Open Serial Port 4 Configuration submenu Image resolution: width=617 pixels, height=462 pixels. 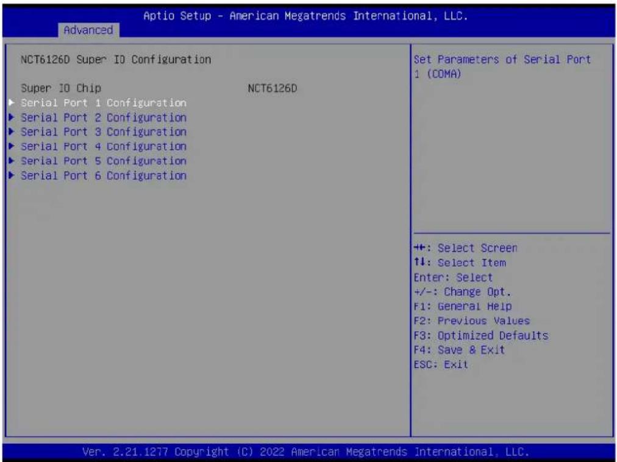[x=104, y=147]
